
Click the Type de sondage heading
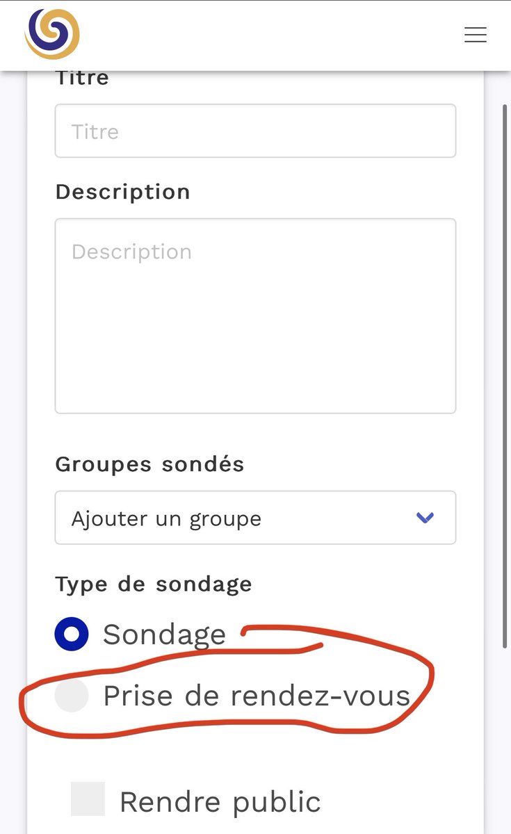(153, 584)
